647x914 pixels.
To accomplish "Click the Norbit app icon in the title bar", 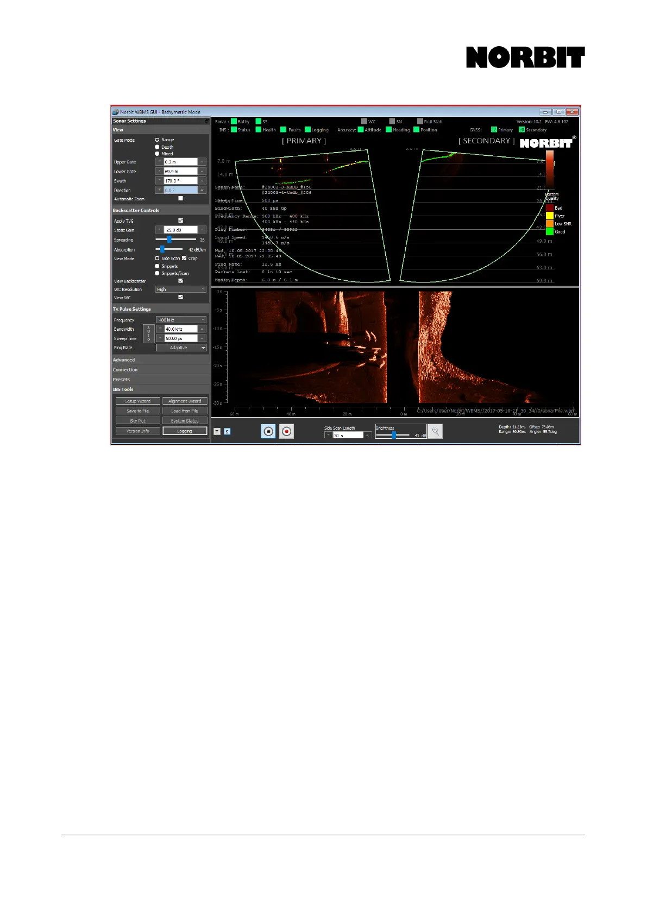I will 116,112.
